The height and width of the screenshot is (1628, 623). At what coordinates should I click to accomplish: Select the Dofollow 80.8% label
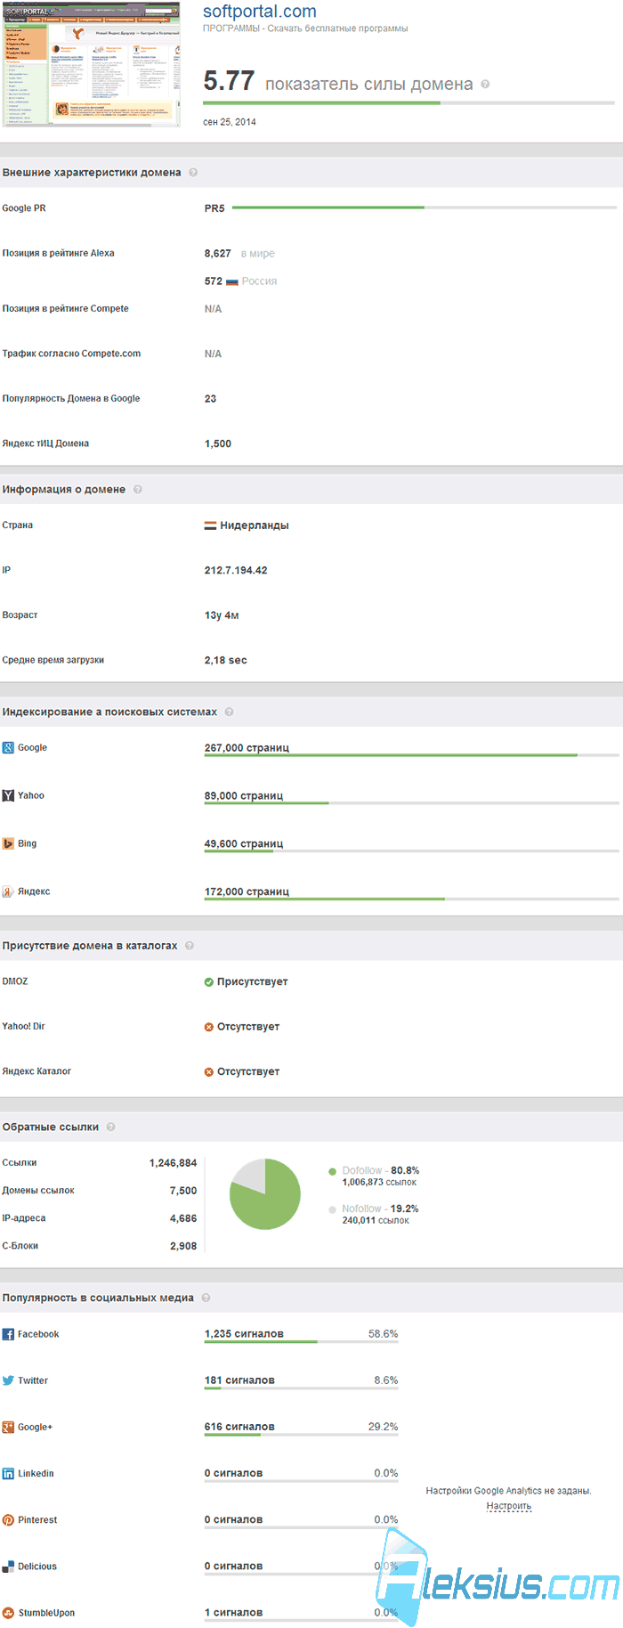click(x=381, y=1171)
